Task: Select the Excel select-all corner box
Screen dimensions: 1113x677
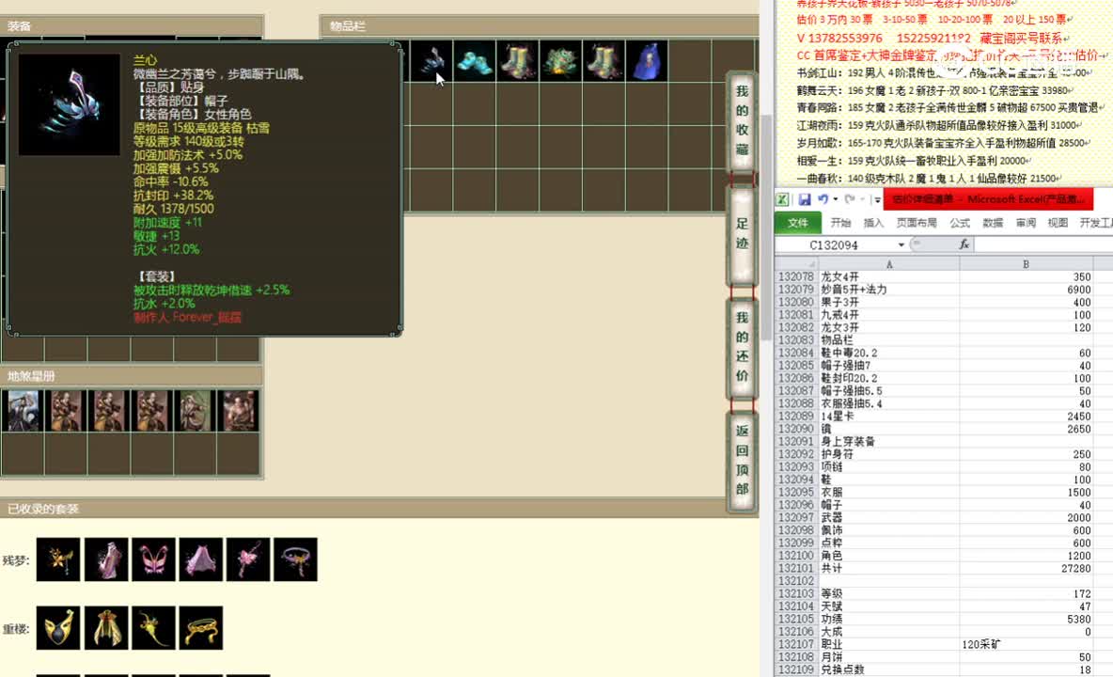Action: pos(796,264)
